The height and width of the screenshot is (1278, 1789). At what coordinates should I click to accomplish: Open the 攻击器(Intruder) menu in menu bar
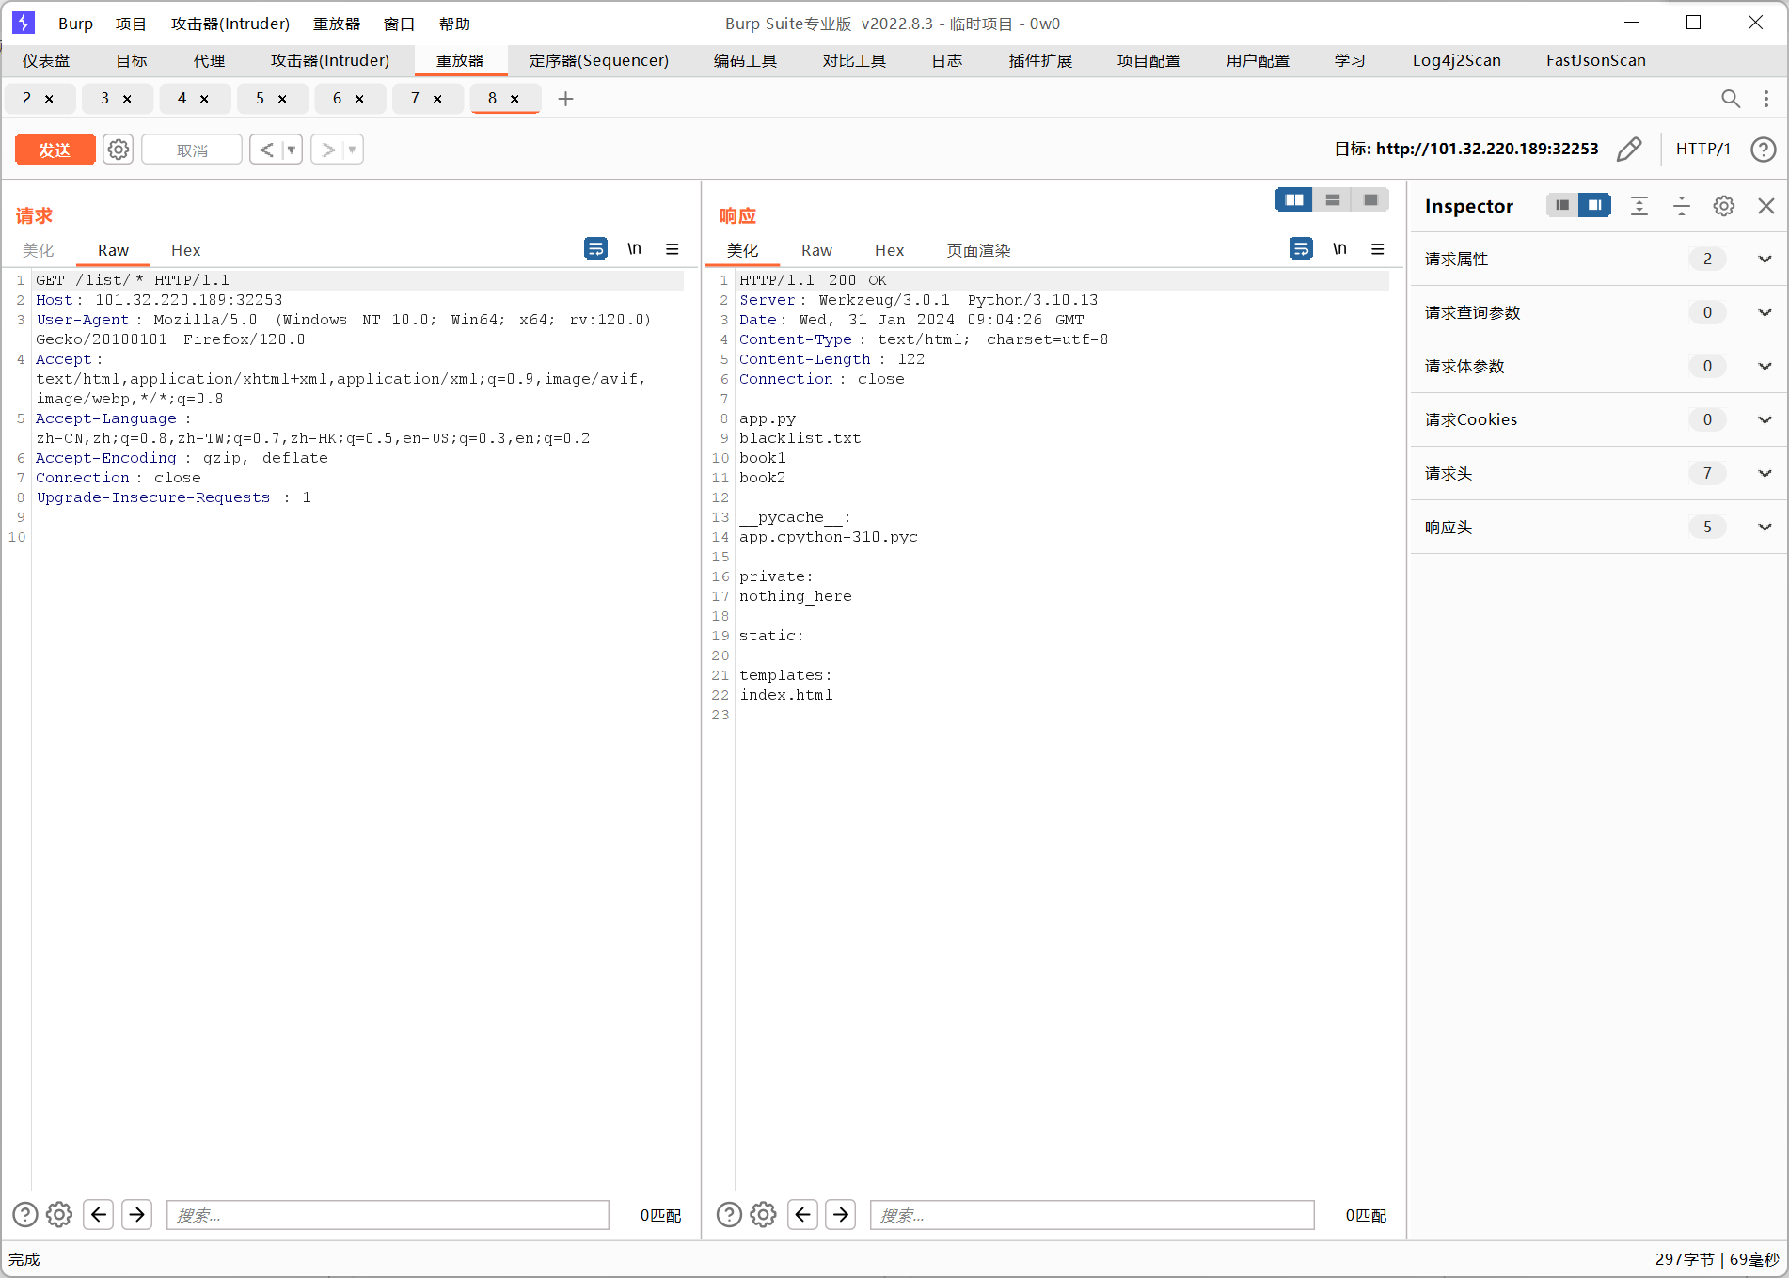230,24
